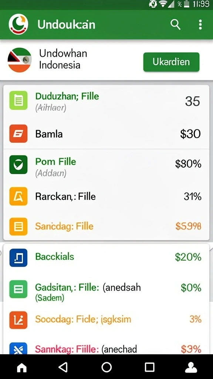
Task: Open the Sannkag: Fiille entry
Action: 106,348
